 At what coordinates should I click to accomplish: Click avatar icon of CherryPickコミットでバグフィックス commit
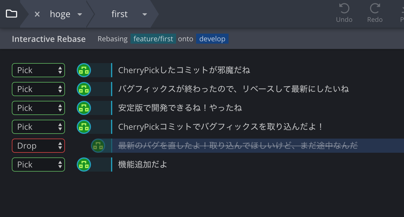click(84, 127)
